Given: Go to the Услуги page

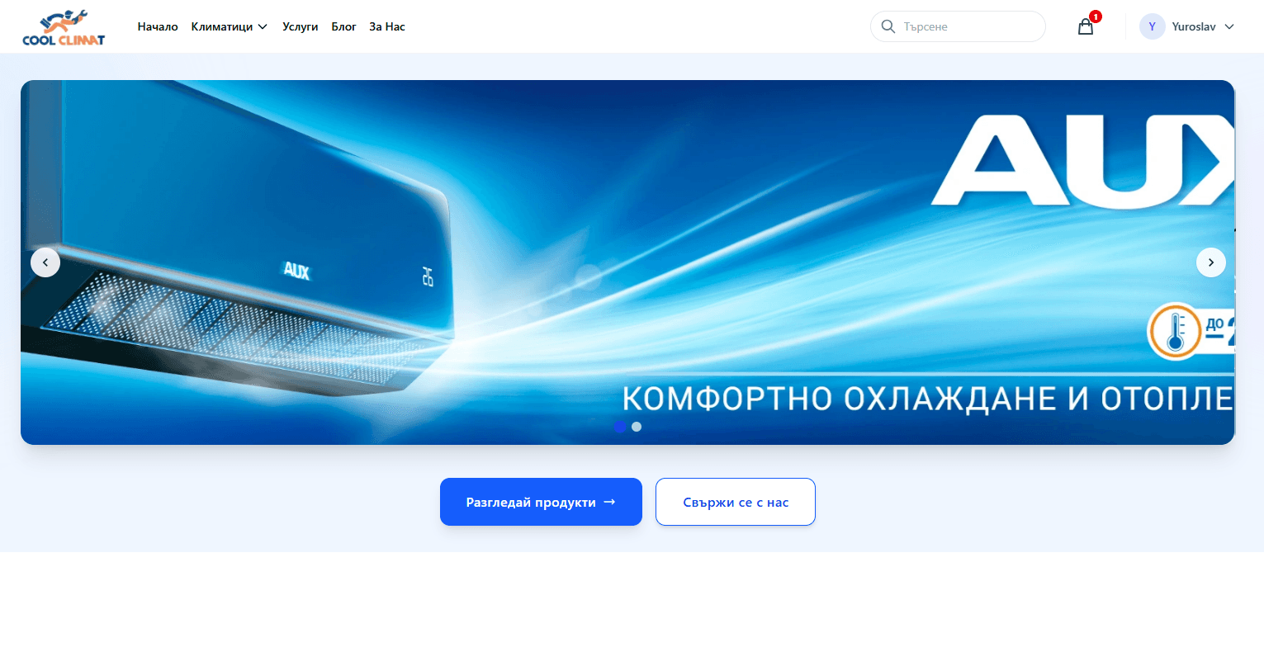Looking at the screenshot, I should click(300, 26).
